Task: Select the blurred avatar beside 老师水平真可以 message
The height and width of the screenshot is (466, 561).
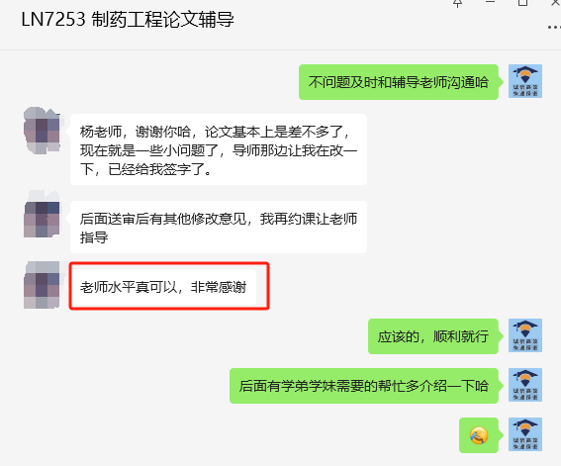Action: point(42,285)
